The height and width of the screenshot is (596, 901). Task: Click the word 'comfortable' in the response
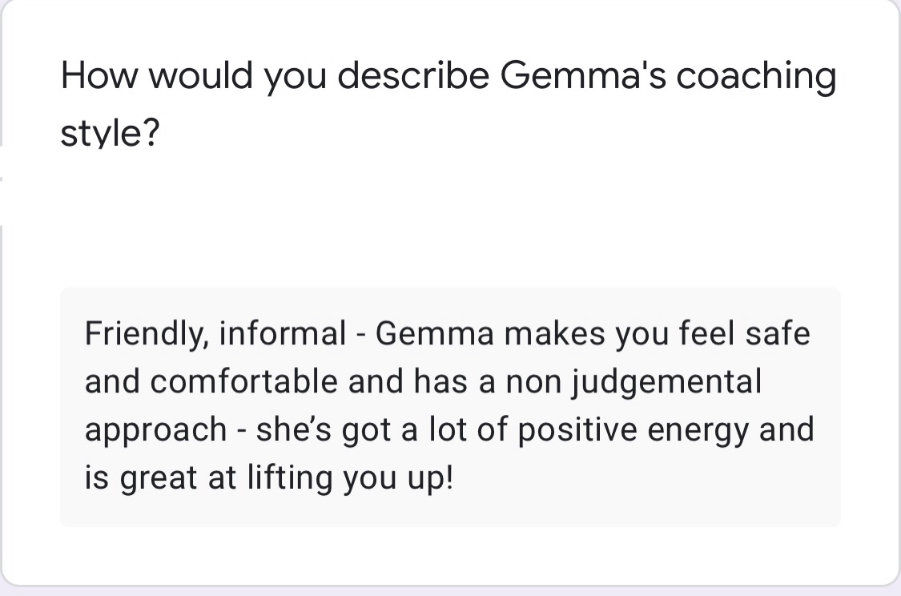pos(243,381)
